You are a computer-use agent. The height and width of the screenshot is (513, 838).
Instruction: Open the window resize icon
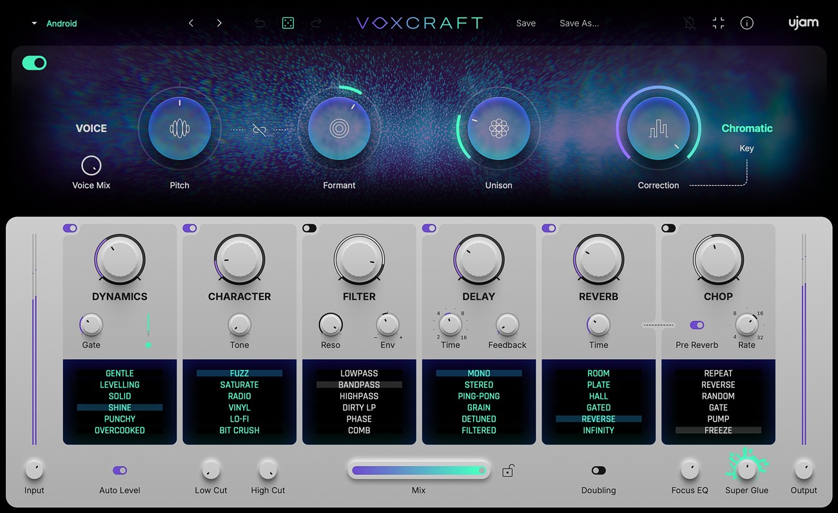718,23
